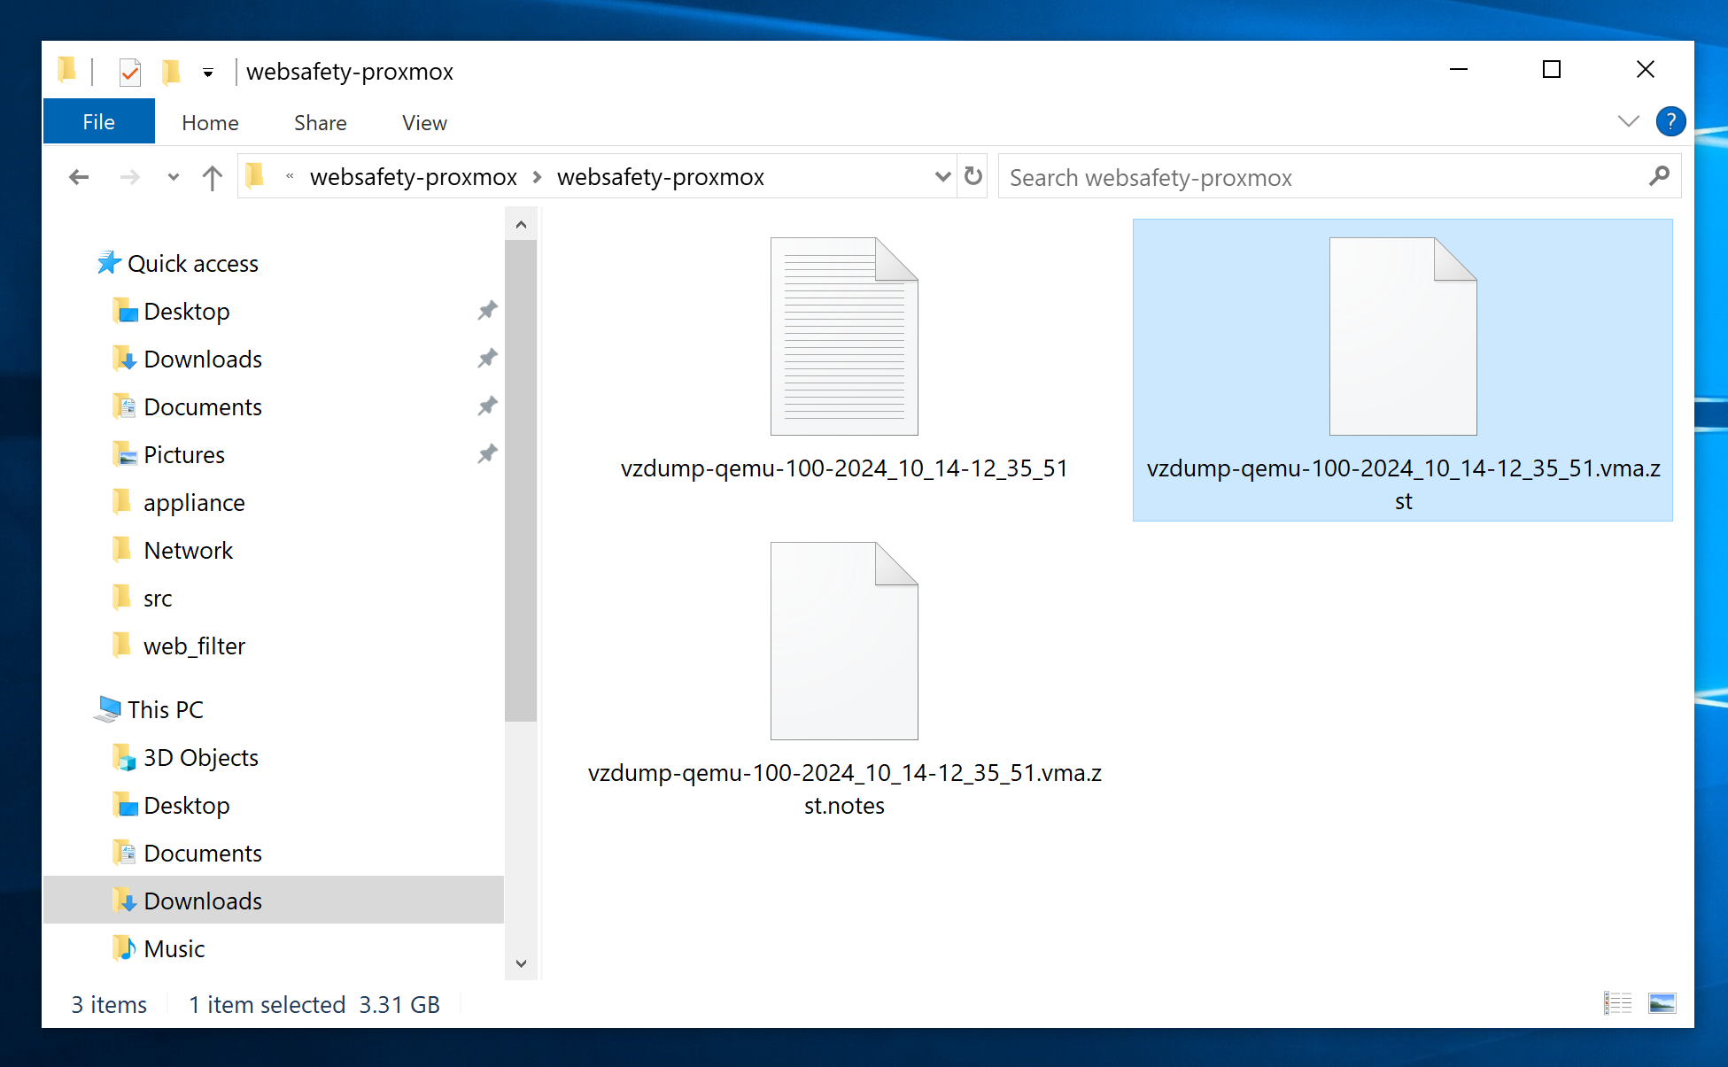The height and width of the screenshot is (1067, 1728).
Task: Open address bar previous locations dropdown
Action: point(942,177)
